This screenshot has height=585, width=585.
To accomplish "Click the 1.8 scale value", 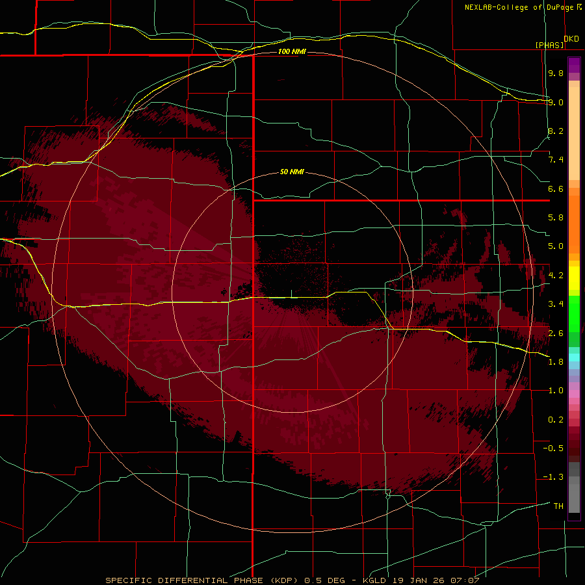I will (556, 362).
